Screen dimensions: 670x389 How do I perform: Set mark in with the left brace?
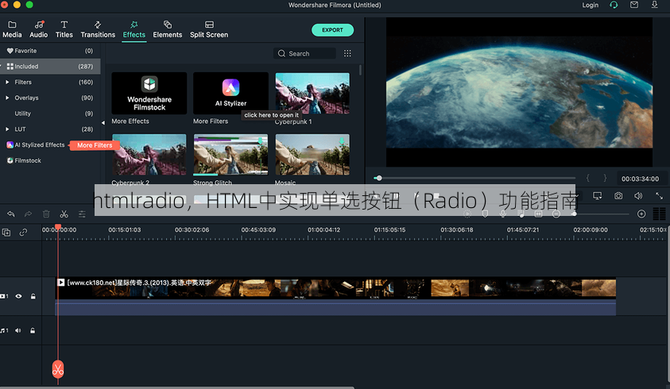tap(588, 178)
